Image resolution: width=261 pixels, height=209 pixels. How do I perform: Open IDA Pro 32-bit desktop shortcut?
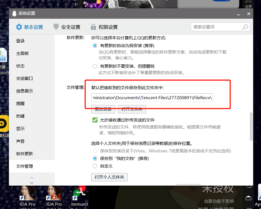pos(27,197)
